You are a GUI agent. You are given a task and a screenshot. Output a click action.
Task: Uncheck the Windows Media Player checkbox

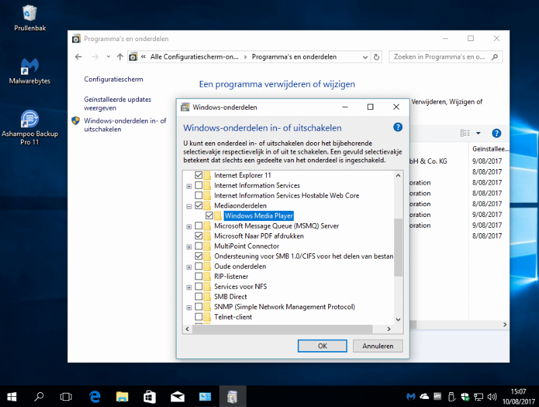coord(209,216)
